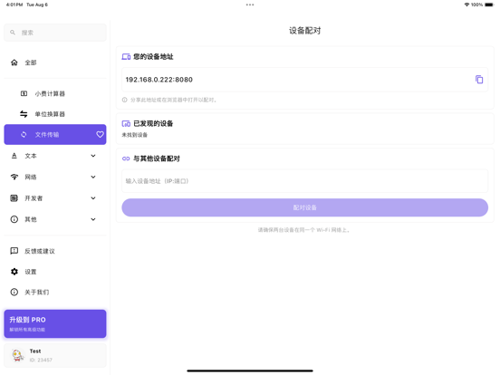Copy the device address with the copy icon
The height and width of the screenshot is (375, 500).
pyautogui.click(x=479, y=80)
